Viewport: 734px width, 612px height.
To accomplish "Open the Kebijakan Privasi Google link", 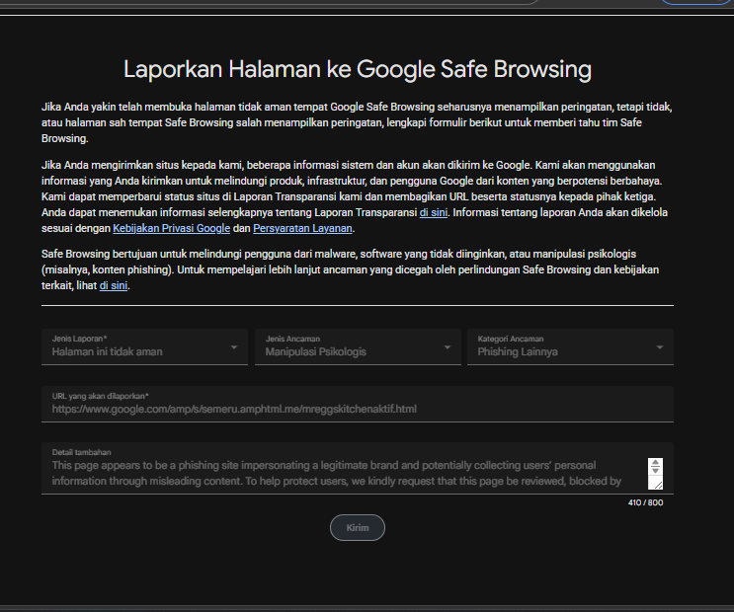I will click(x=171, y=228).
